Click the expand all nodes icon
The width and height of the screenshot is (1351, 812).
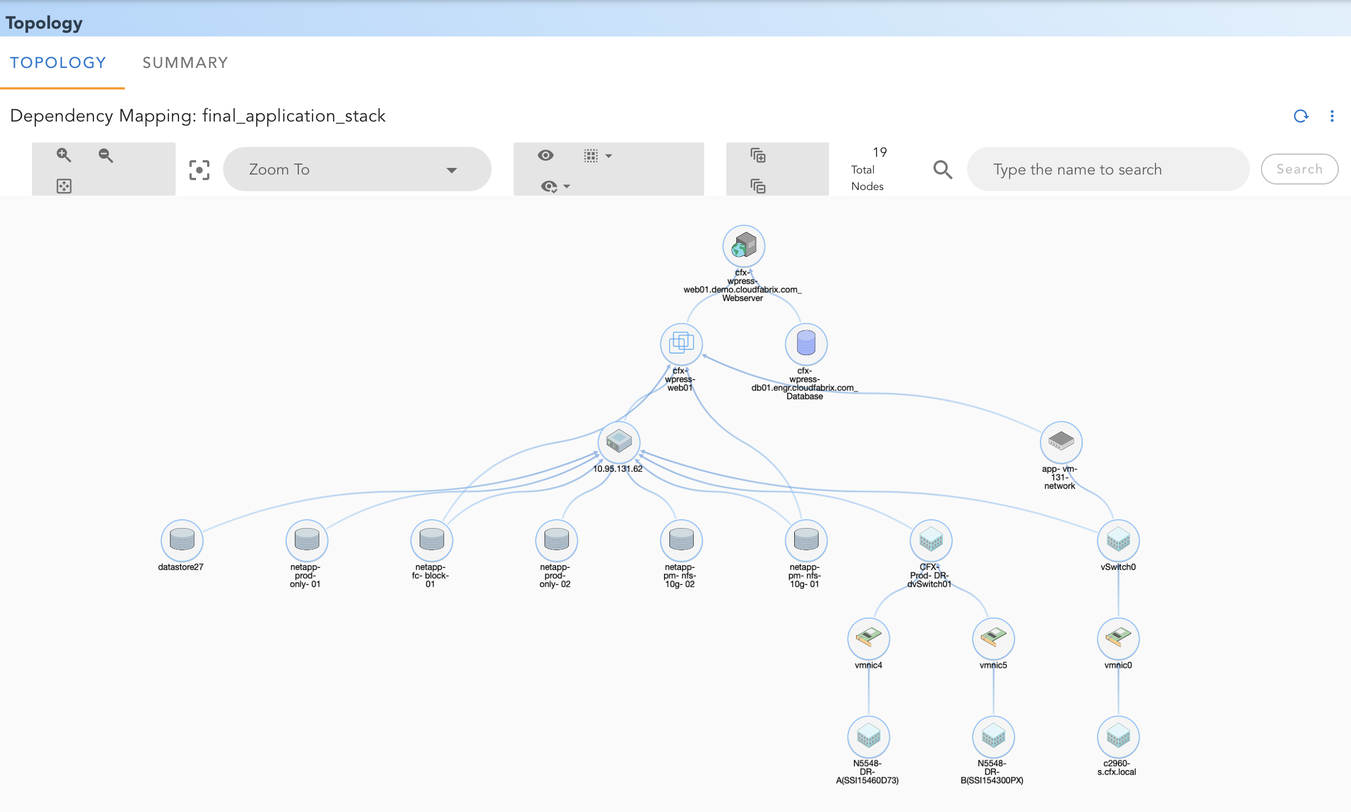[758, 155]
